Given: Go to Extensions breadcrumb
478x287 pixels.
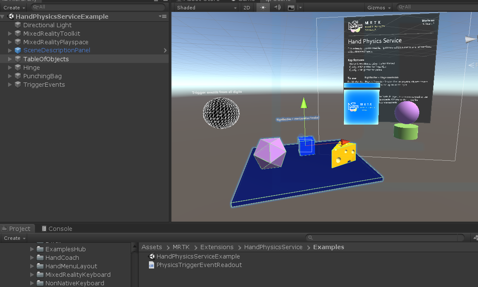Looking at the screenshot, I should [x=217, y=247].
